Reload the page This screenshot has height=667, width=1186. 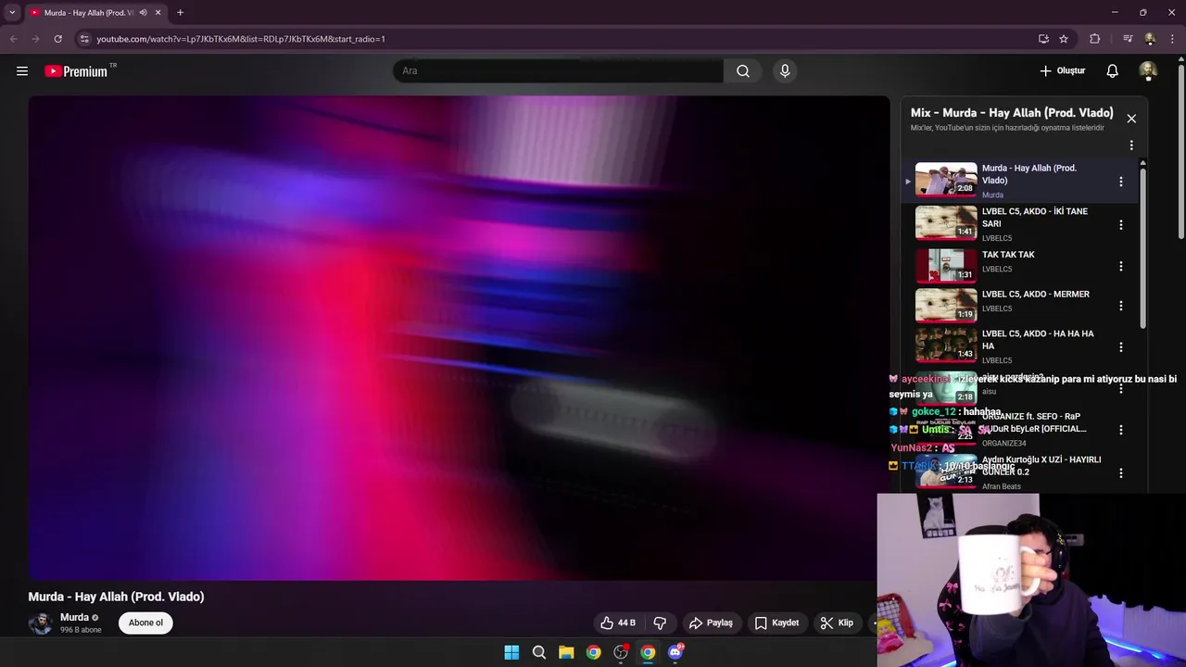[57, 39]
